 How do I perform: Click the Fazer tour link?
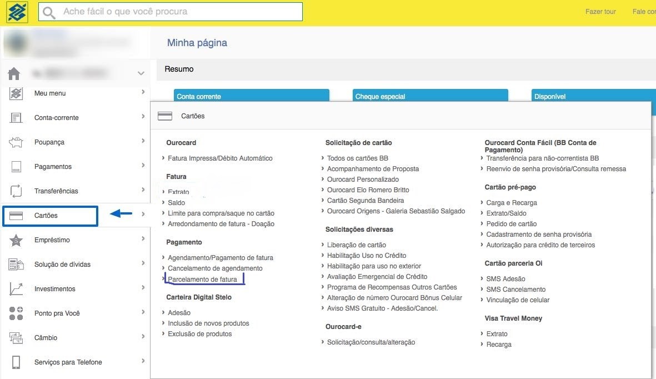point(600,12)
